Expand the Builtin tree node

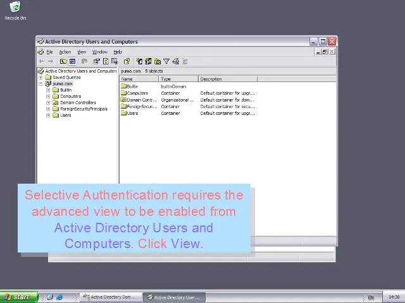[48, 90]
